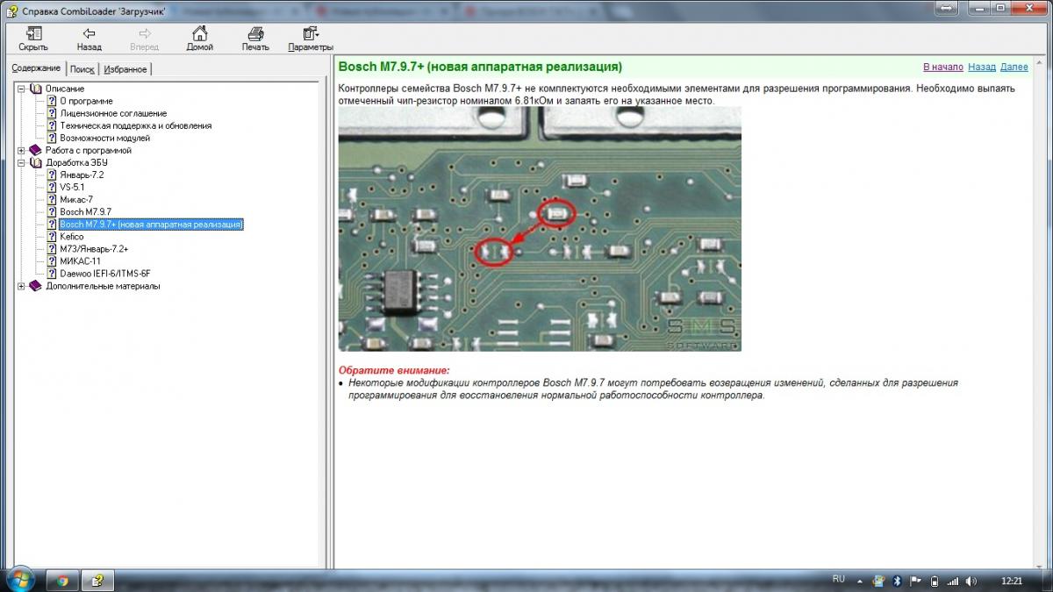Click the closed book icon for Работа с программой

click(36, 150)
